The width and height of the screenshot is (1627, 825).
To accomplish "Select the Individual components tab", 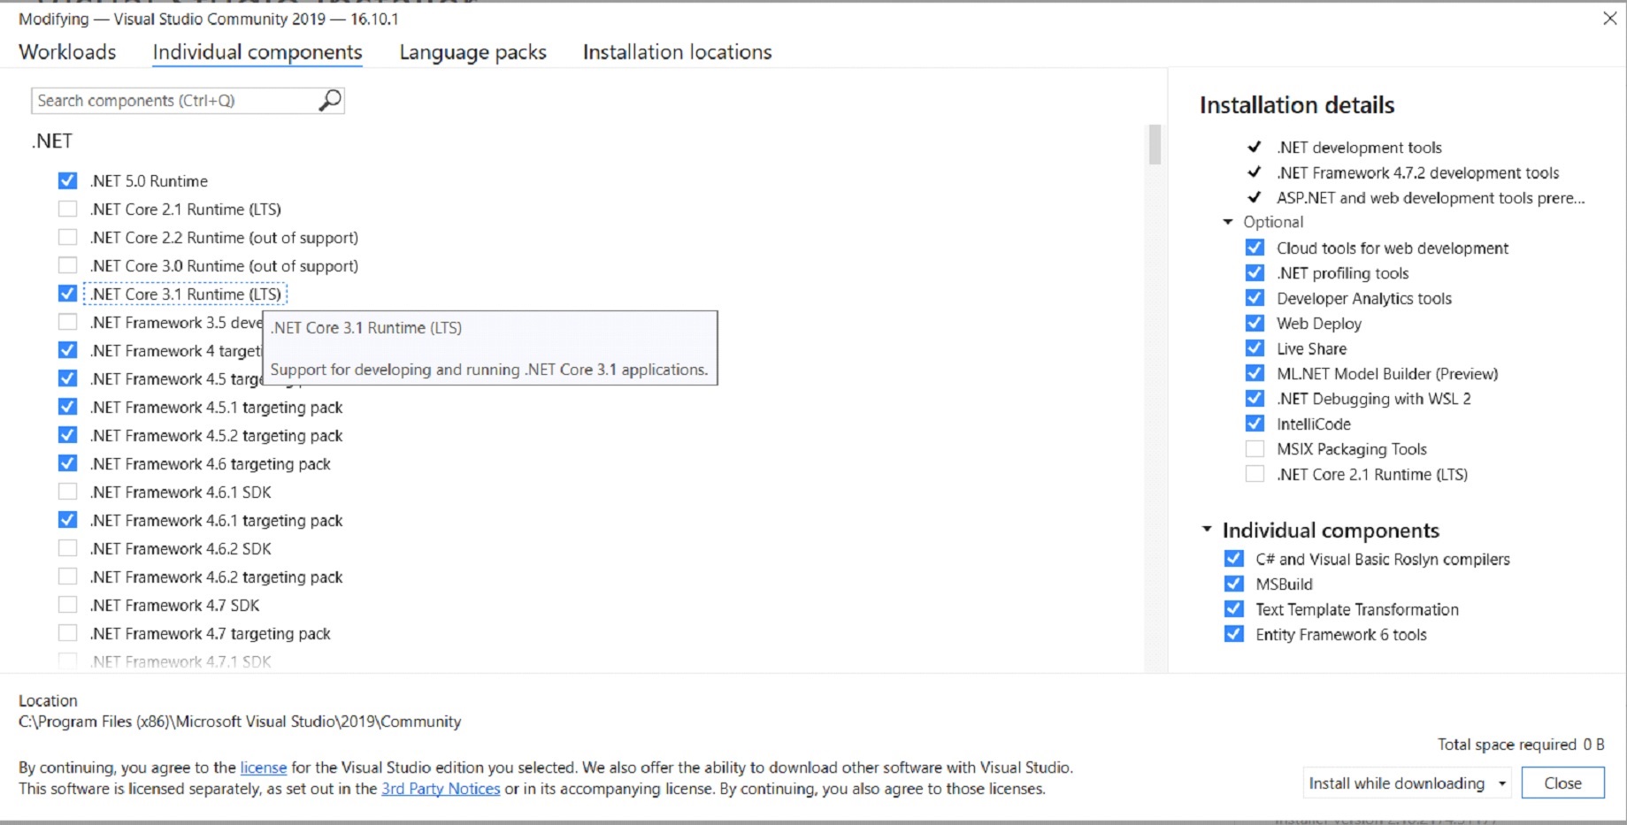I will pyautogui.click(x=257, y=52).
